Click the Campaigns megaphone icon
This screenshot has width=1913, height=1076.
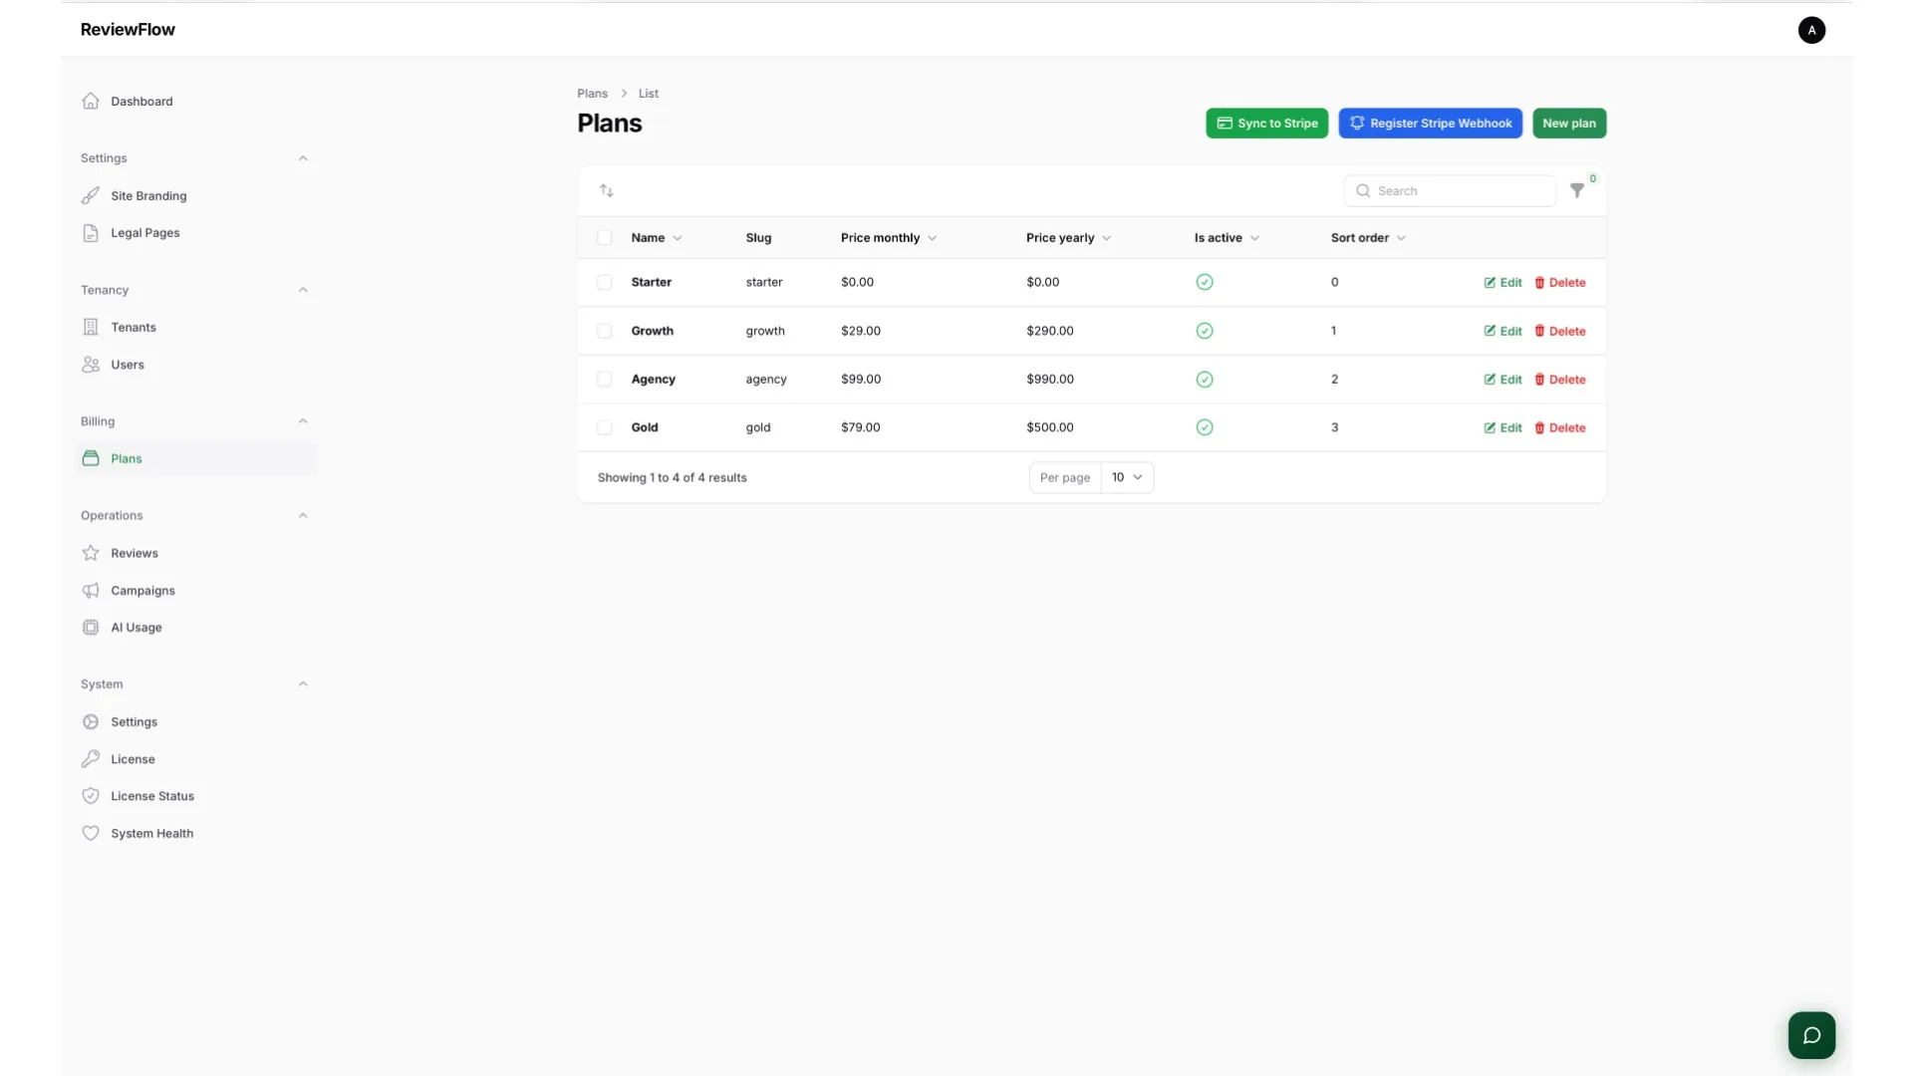coord(91,590)
